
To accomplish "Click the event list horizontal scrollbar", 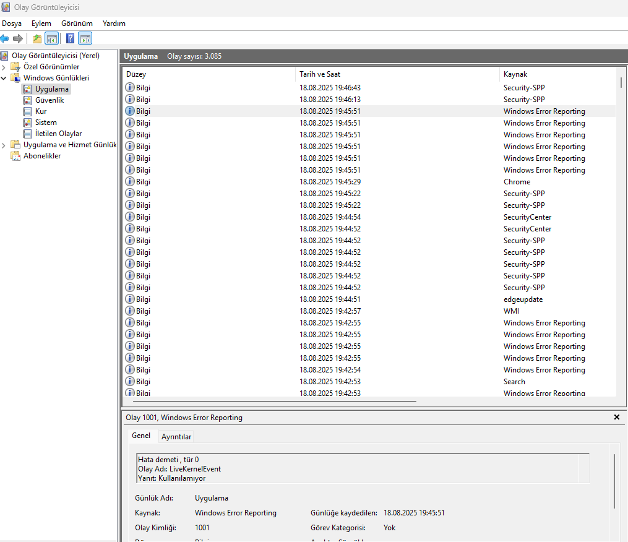I will coord(274,401).
